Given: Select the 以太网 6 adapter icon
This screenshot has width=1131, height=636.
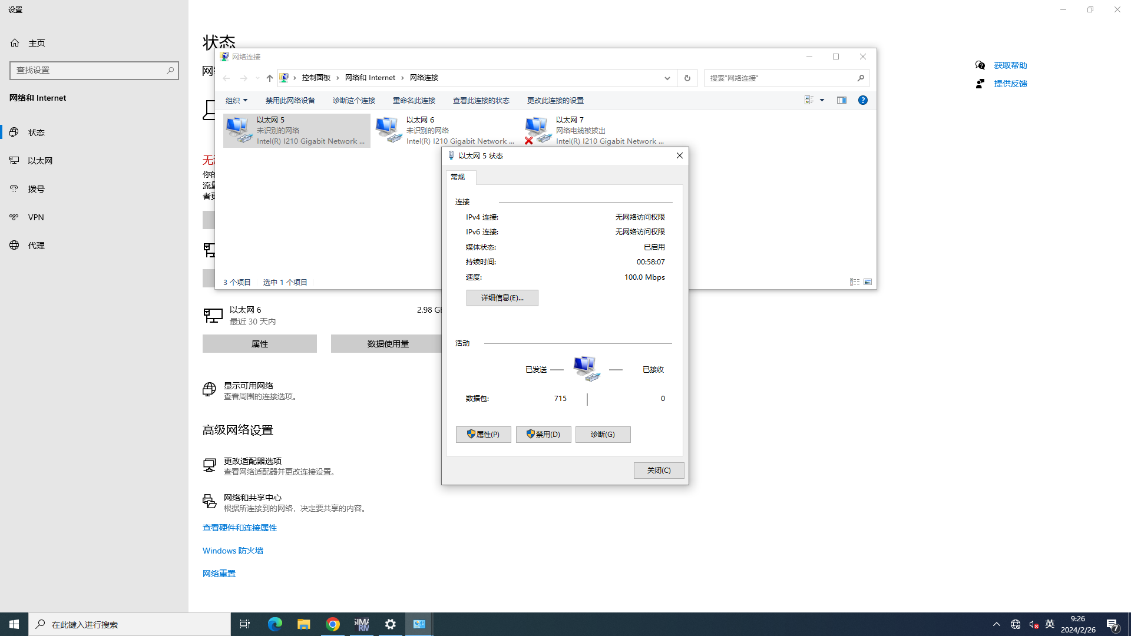Looking at the screenshot, I should click(x=388, y=130).
